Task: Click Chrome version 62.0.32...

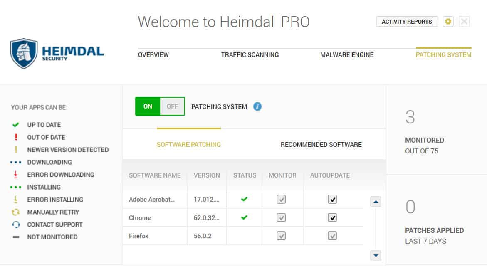Action: [x=206, y=218]
